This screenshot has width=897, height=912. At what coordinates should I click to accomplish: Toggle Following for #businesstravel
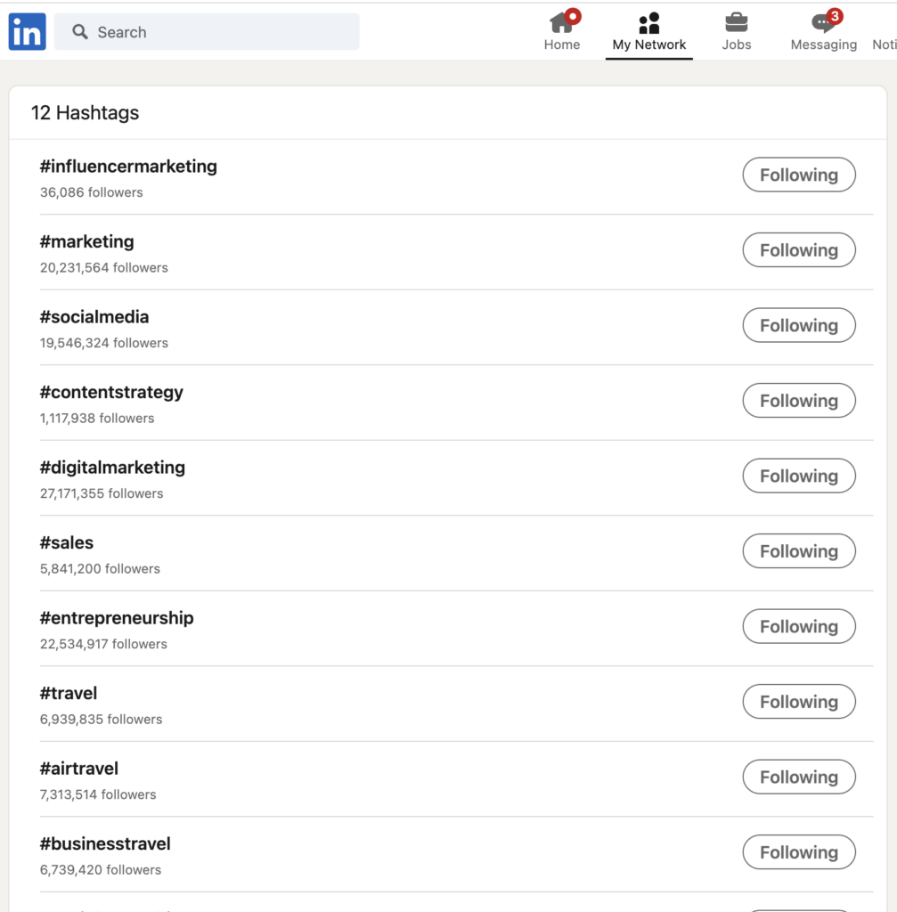[x=798, y=852]
